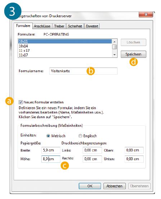161x199 pixels.
Task: Click the Höhe input field
Action: (x=51, y=159)
